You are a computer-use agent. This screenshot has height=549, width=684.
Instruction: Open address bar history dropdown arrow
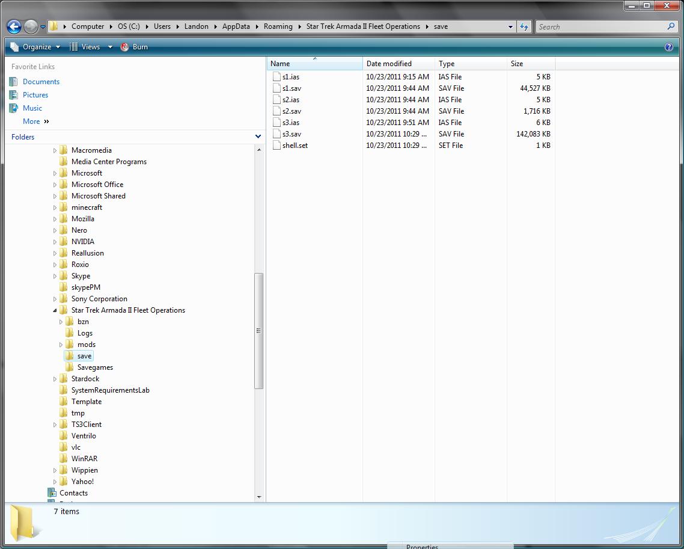[510, 26]
